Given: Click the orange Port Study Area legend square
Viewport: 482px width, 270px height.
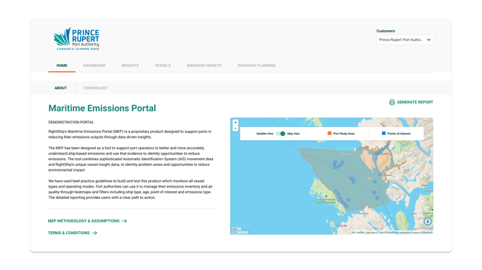Looking at the screenshot, I should click(x=329, y=134).
